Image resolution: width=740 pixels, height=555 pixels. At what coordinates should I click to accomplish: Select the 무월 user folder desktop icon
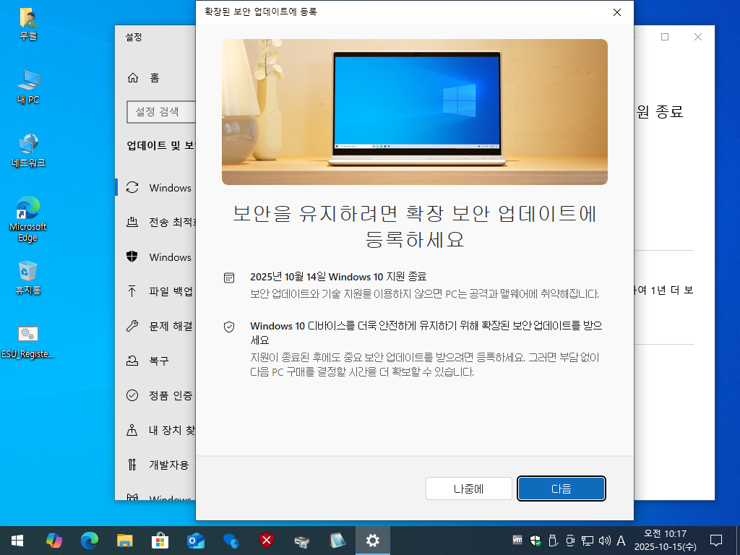[x=28, y=24]
